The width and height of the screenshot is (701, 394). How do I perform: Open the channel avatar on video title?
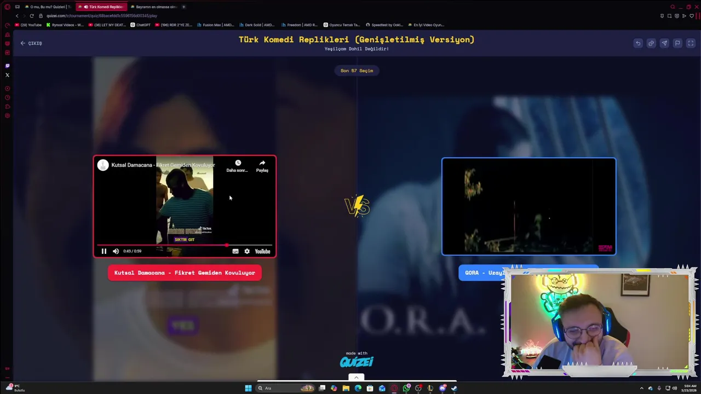pos(103,165)
